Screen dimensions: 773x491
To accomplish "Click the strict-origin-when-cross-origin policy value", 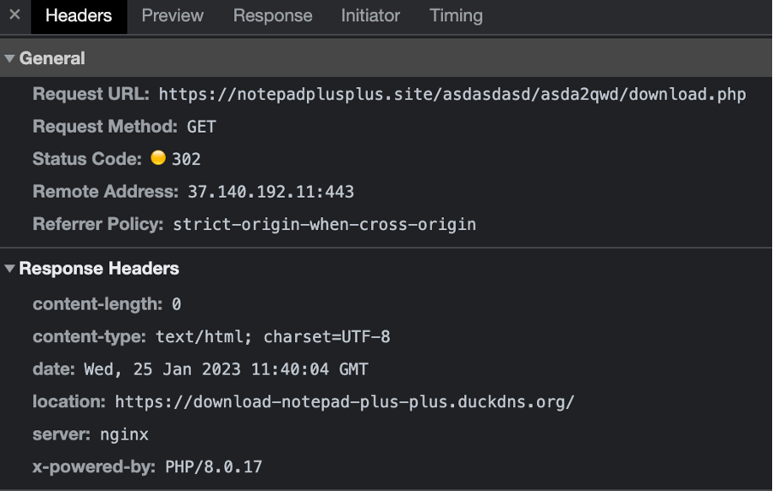I will 324,224.
